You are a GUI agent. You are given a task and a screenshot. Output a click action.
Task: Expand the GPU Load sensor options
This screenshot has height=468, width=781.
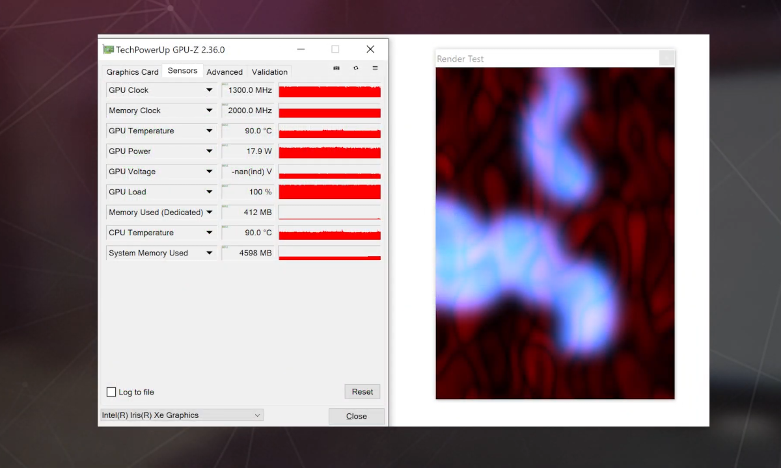[x=210, y=192]
